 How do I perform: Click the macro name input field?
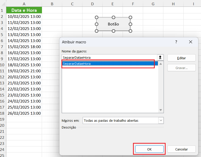(x=109, y=57)
